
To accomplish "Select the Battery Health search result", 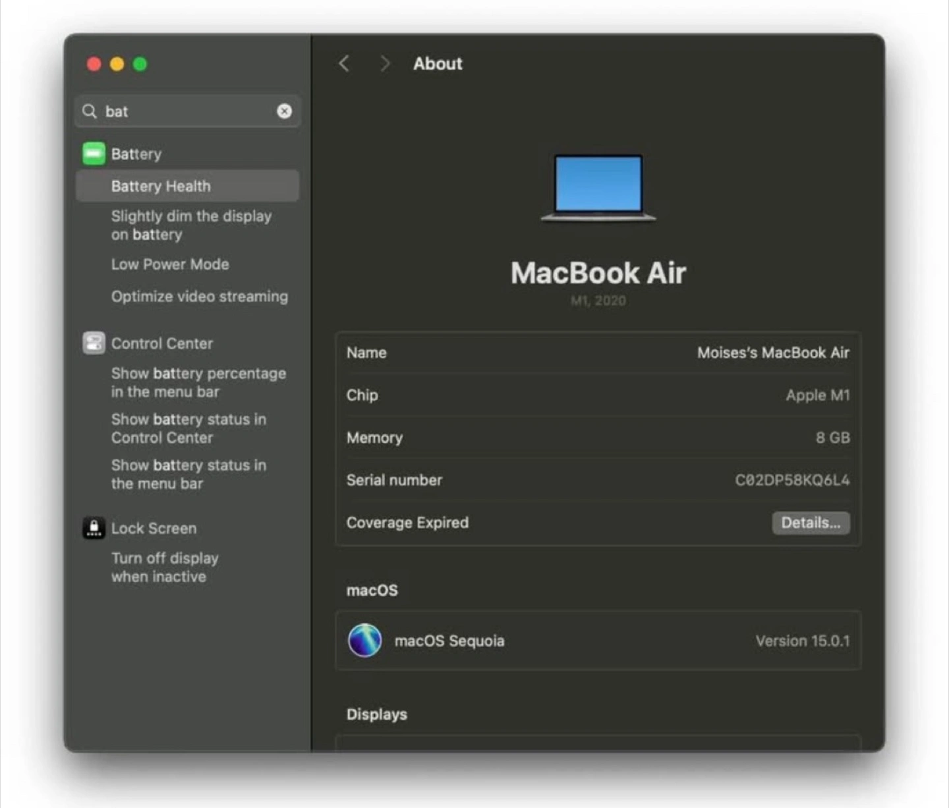I will point(188,186).
